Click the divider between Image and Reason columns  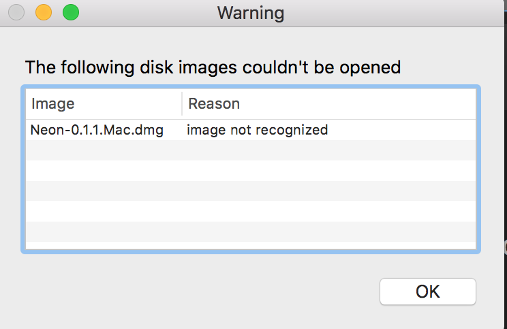click(182, 104)
